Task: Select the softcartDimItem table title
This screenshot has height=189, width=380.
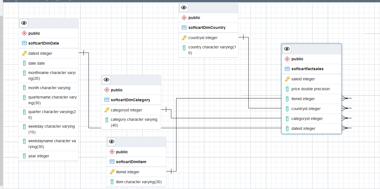Action: [x=131, y=162]
